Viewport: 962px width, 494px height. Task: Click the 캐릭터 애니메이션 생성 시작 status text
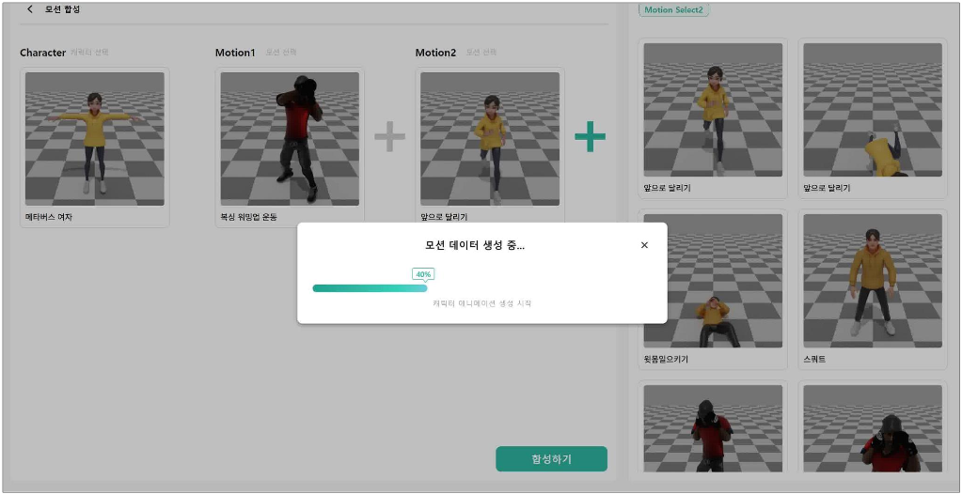pyautogui.click(x=481, y=303)
